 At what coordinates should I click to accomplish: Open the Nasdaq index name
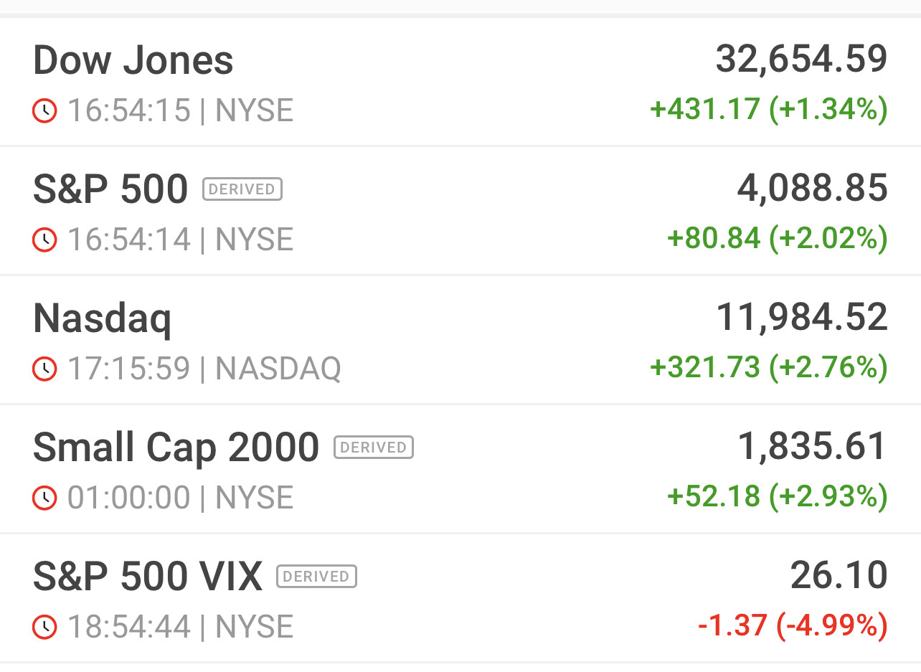103,318
